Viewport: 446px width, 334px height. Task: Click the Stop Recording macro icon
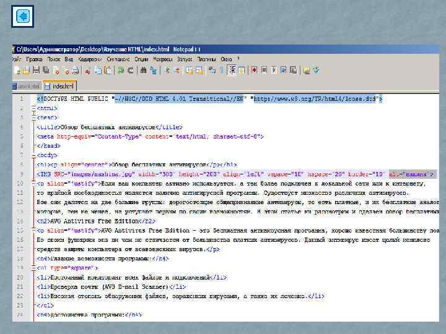click(264, 70)
